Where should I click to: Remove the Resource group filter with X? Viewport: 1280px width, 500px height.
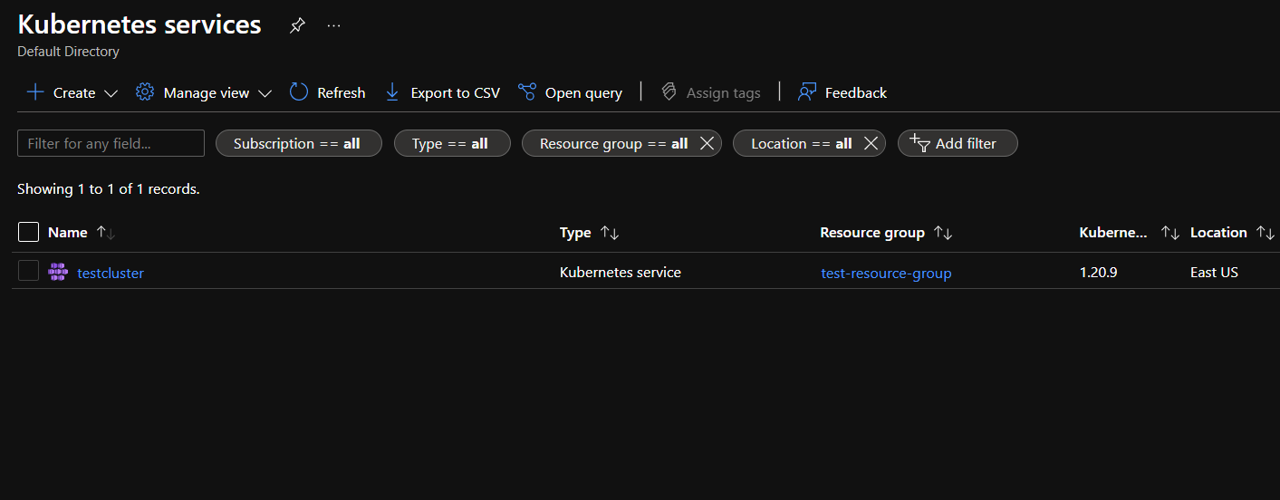[x=707, y=143]
